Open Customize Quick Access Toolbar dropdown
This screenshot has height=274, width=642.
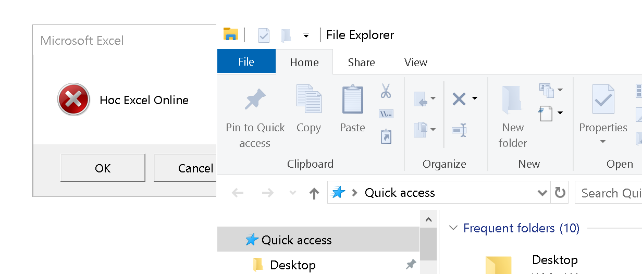pos(306,35)
